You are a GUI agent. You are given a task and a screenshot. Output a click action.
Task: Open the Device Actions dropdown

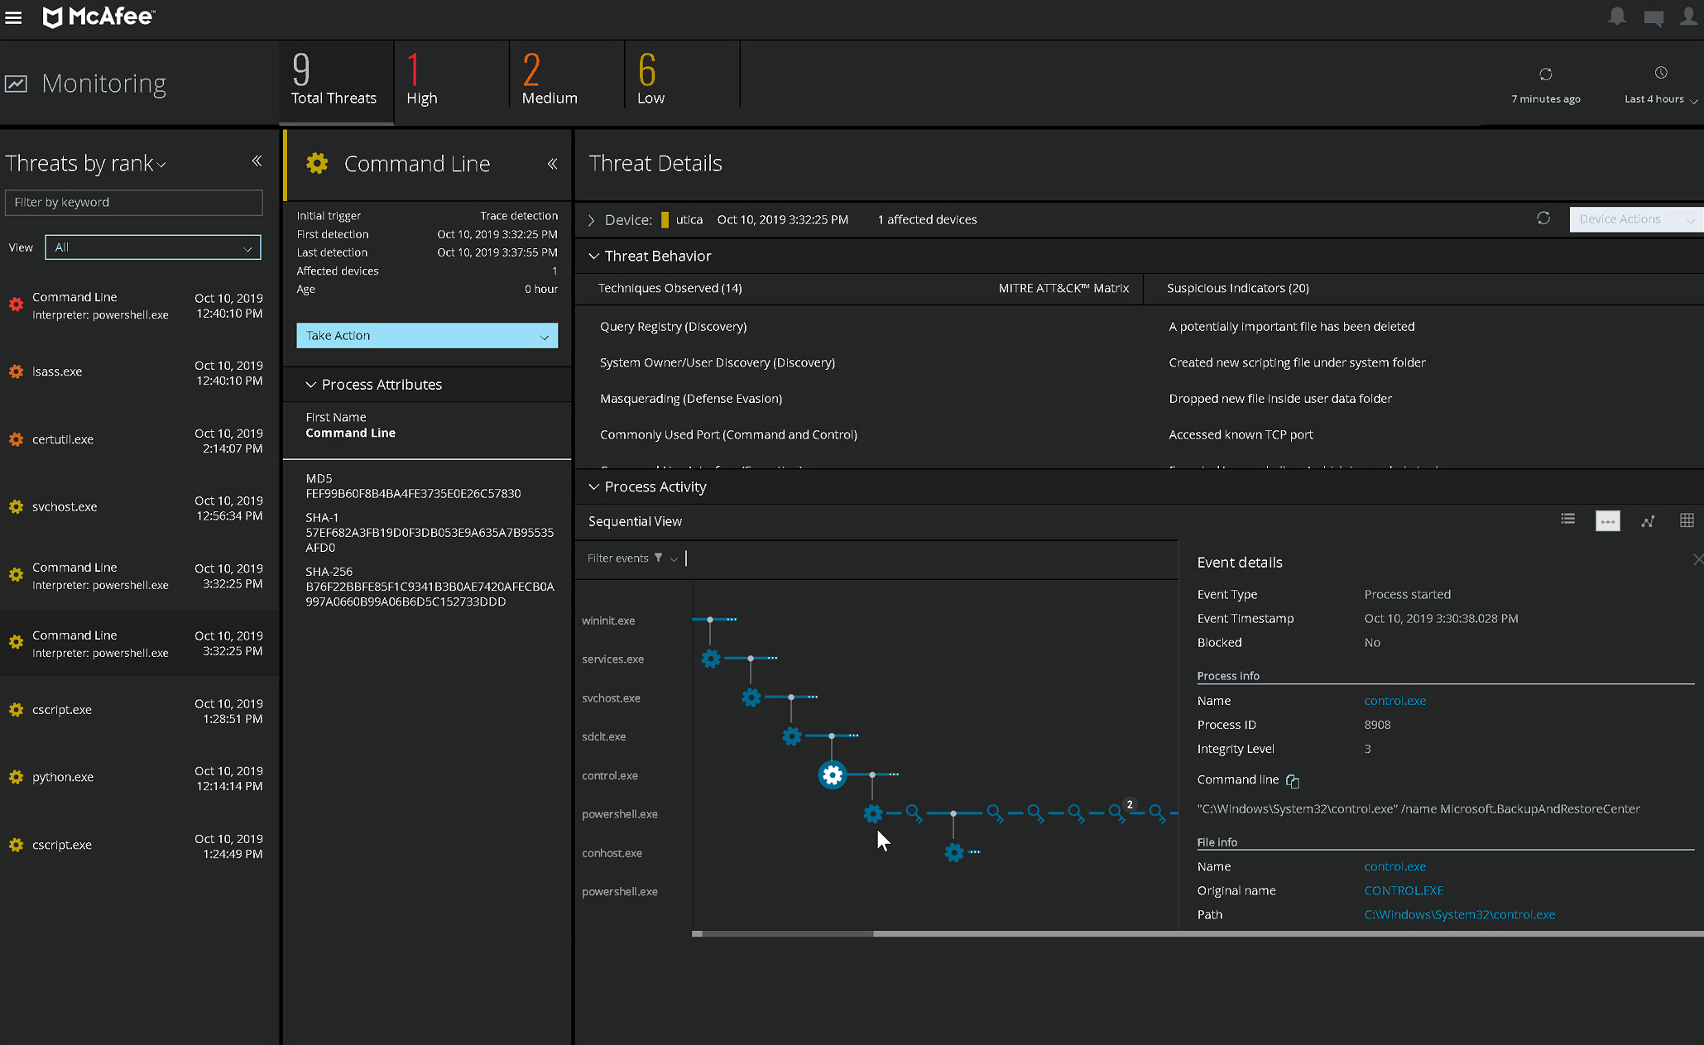pos(1636,219)
